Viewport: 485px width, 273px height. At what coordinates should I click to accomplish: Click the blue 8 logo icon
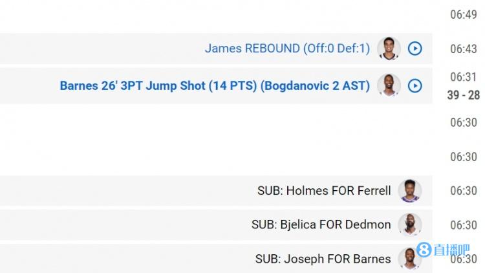(424, 250)
